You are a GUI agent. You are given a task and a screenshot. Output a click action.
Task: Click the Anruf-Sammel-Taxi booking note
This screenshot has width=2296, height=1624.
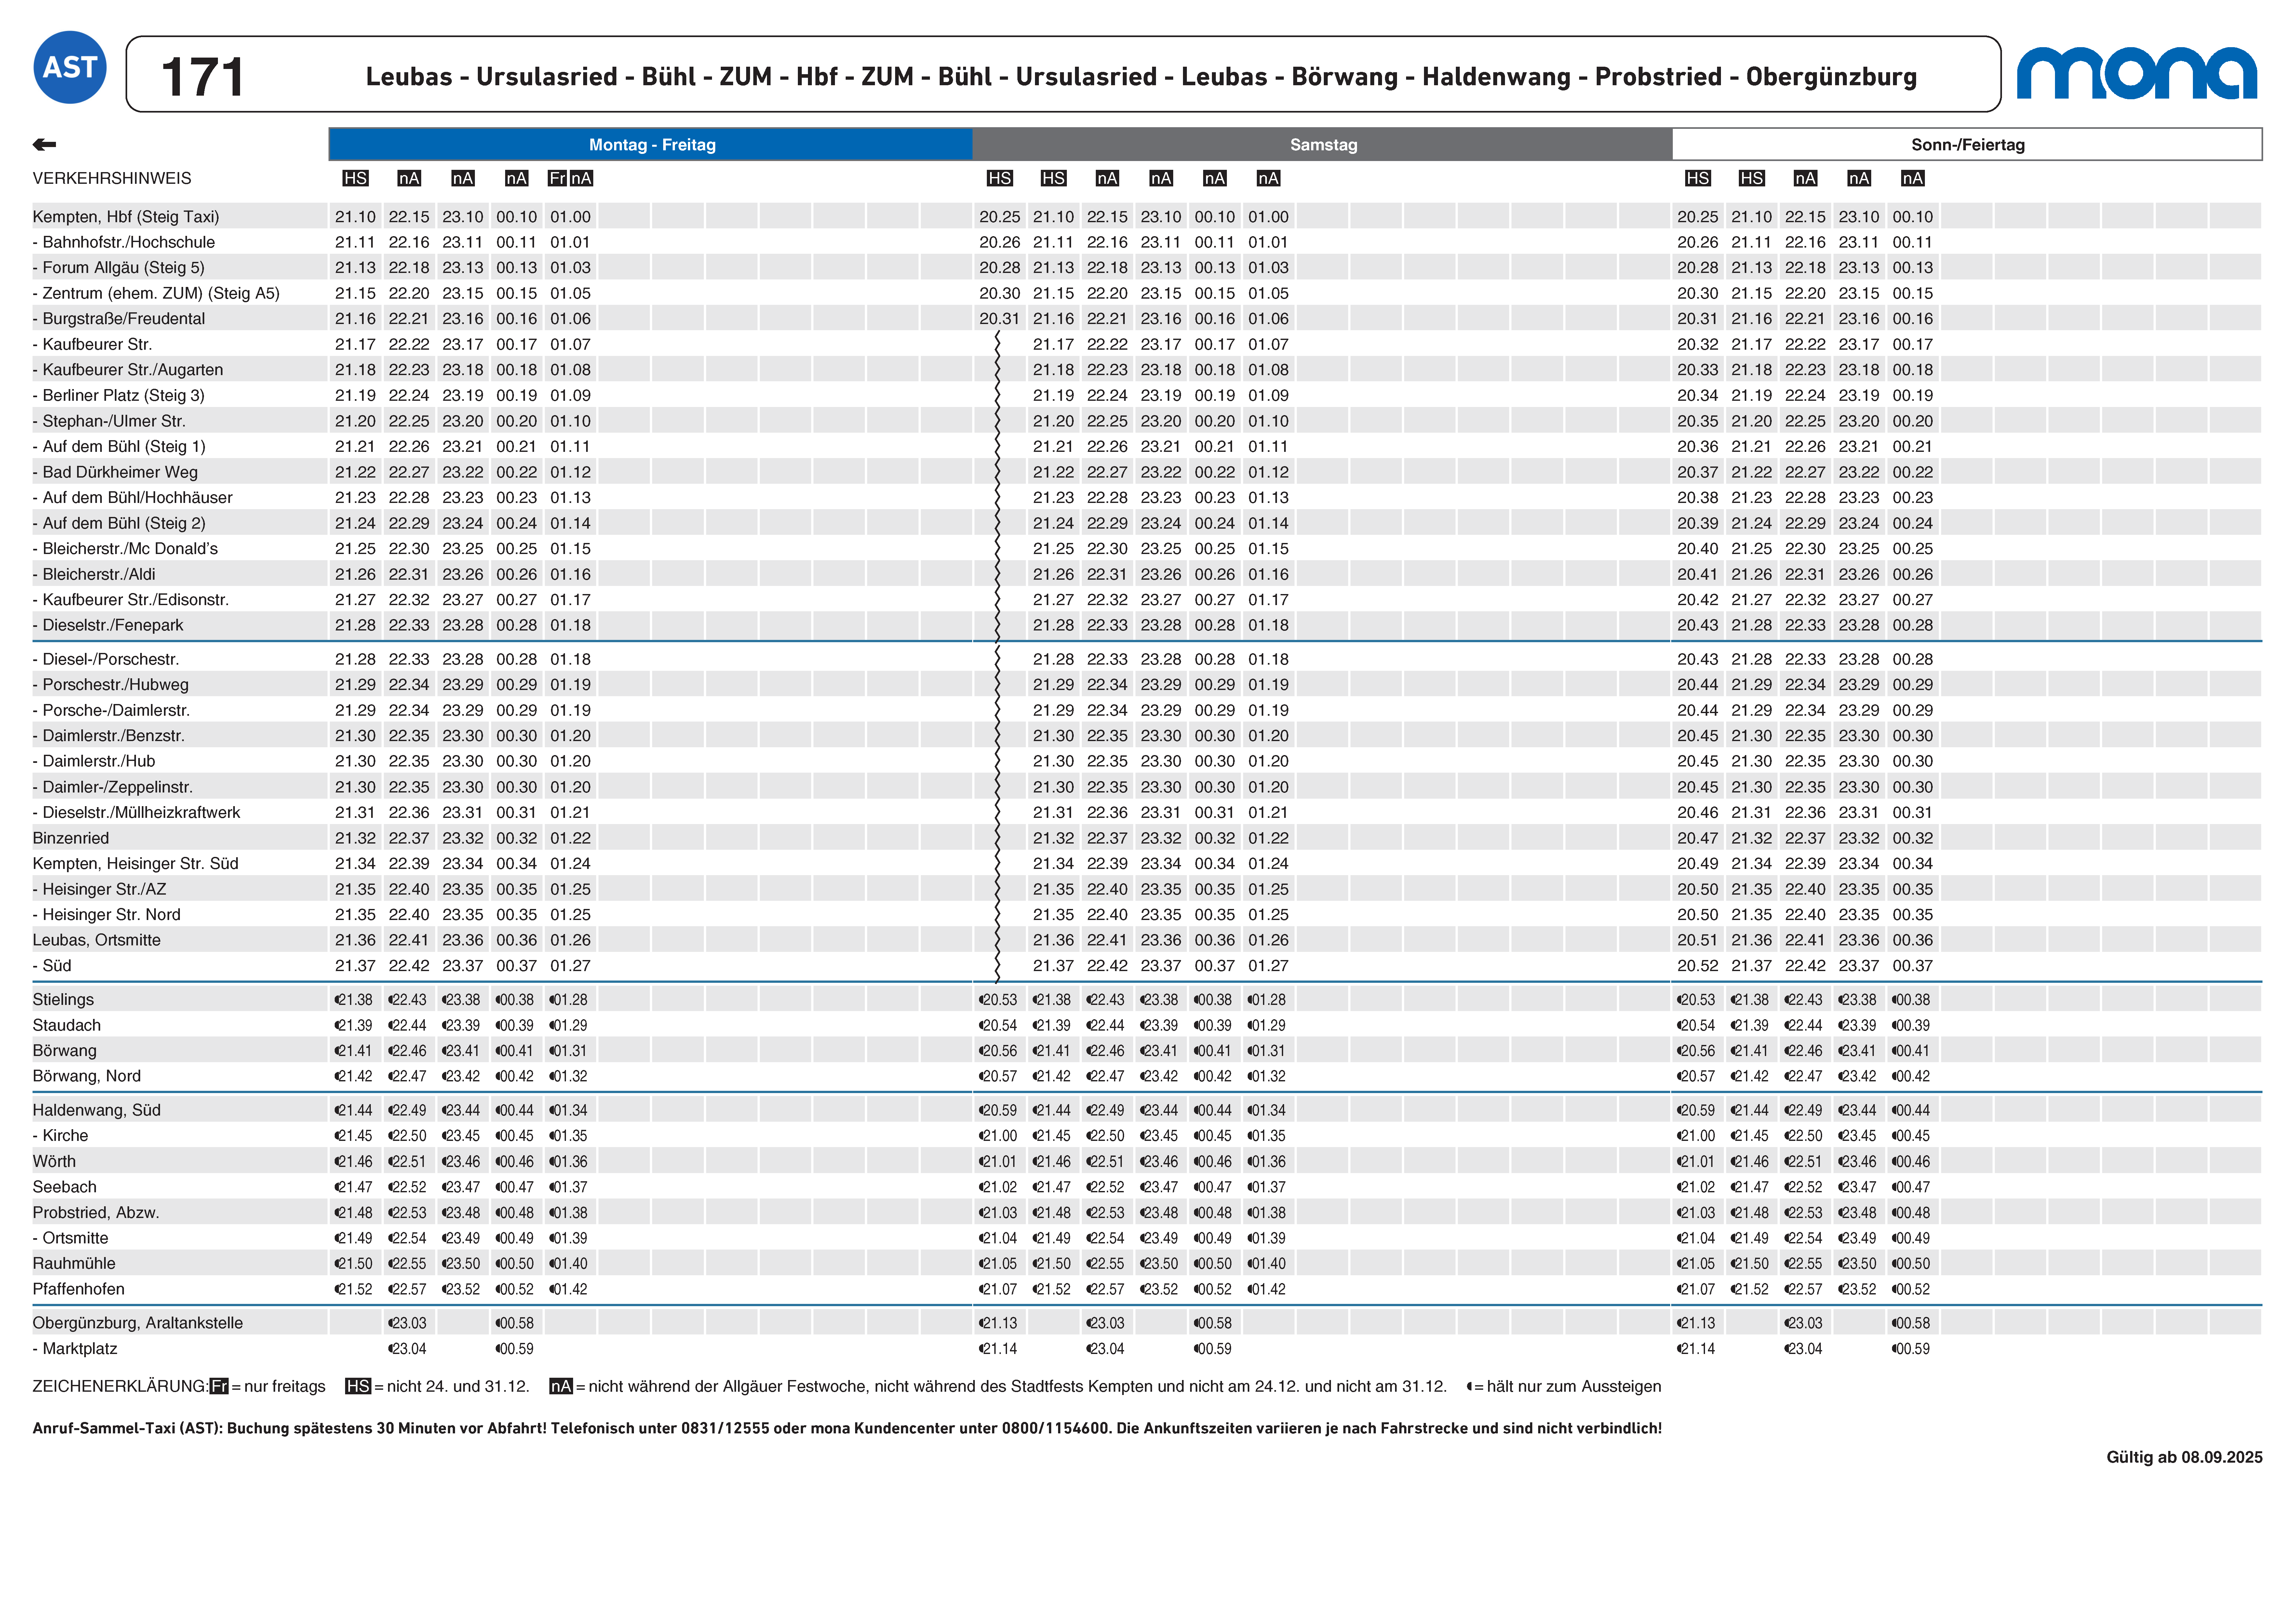847,1428
